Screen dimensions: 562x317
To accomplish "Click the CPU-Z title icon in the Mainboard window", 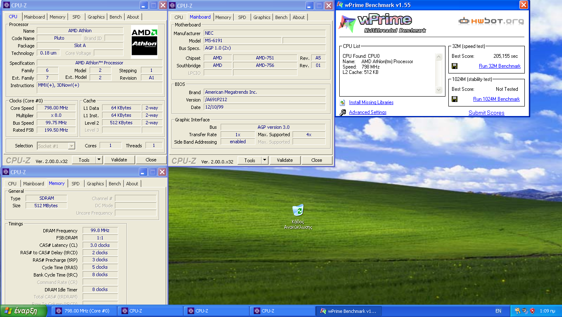I will [x=171, y=6].
